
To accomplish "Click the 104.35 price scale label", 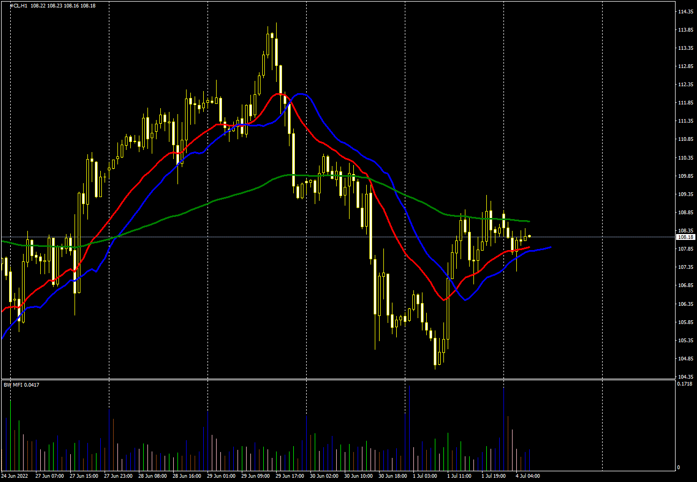I will (x=685, y=376).
